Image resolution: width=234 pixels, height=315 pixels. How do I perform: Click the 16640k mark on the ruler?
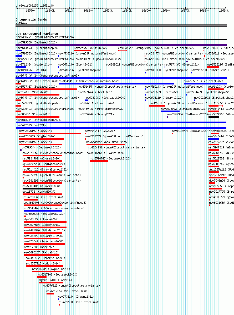click(x=127, y=11)
